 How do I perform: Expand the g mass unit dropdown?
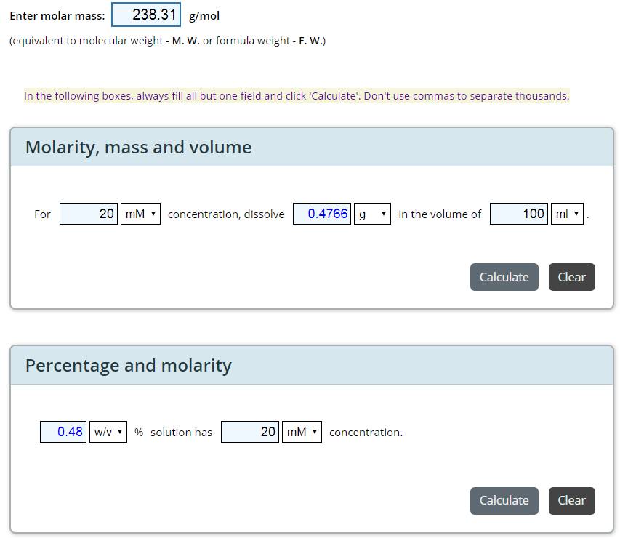click(372, 214)
